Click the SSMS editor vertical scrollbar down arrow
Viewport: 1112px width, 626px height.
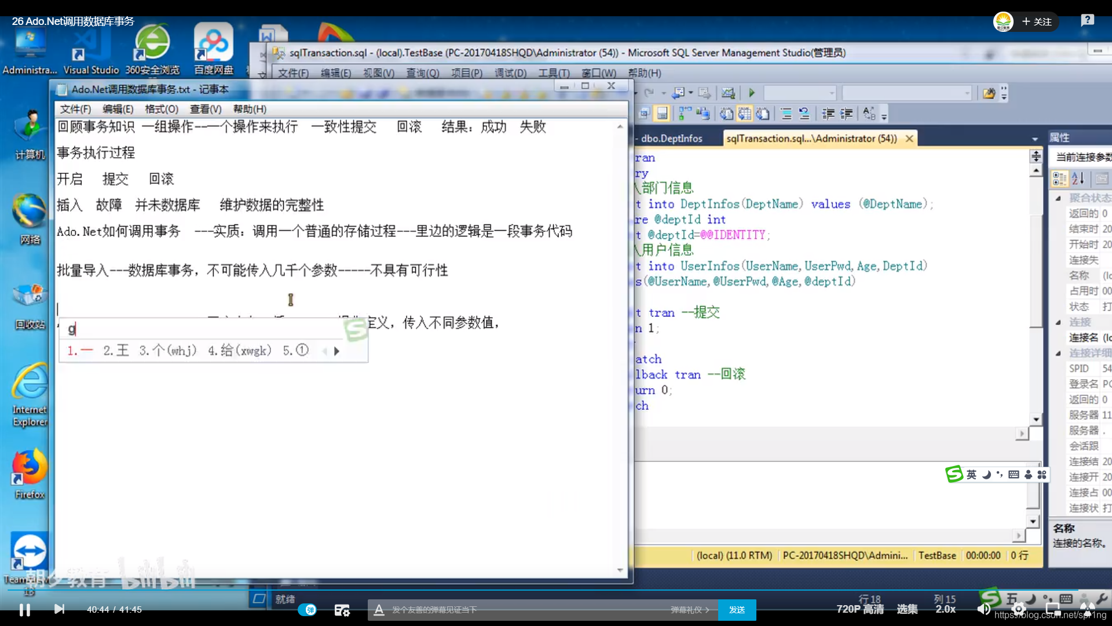pos(1036,419)
